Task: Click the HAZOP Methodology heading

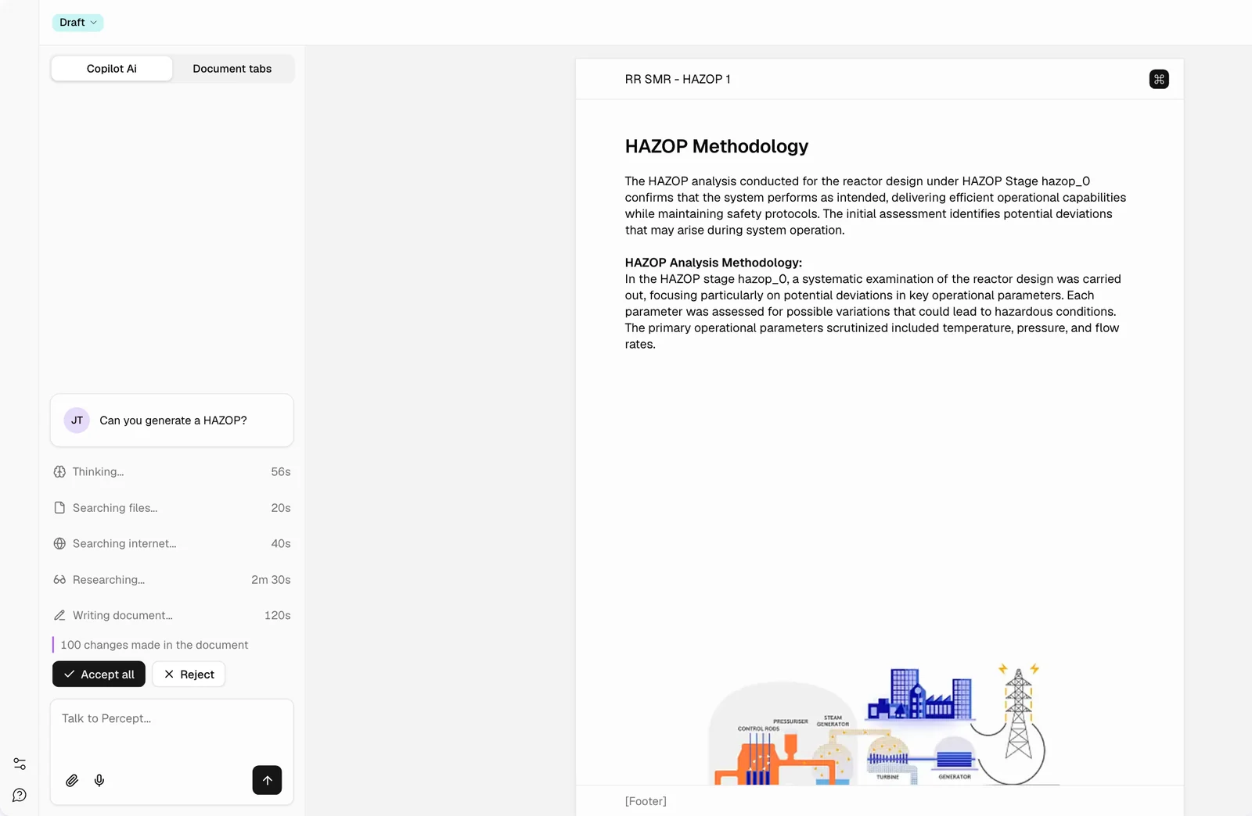Action: point(717,146)
